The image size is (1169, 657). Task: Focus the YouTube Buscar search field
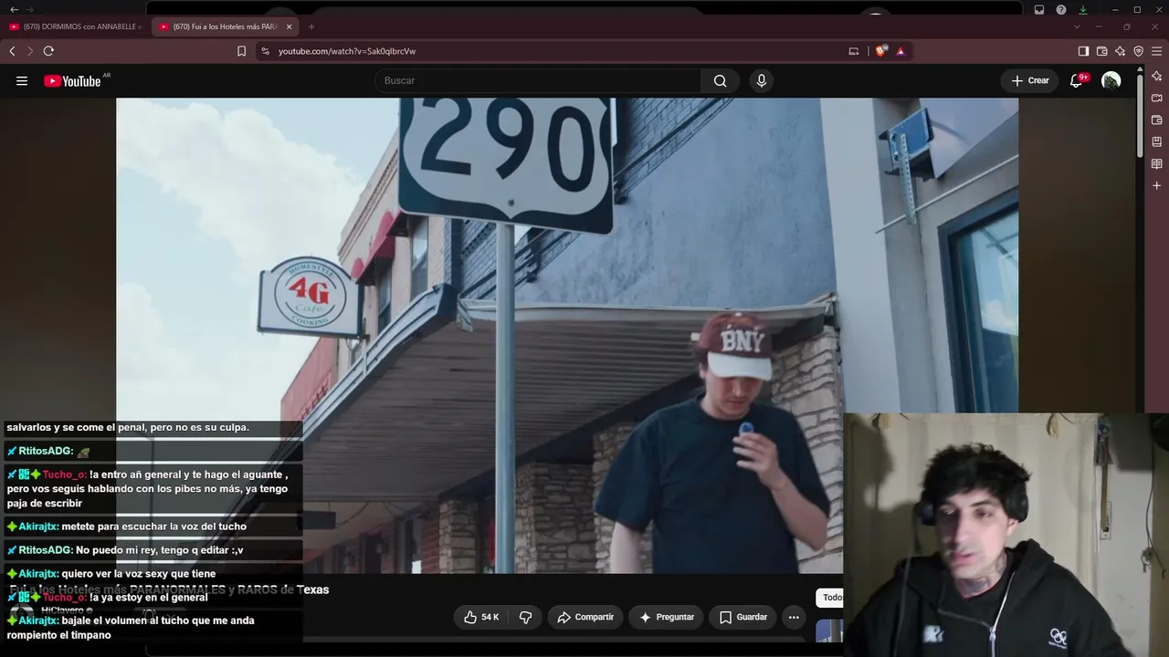[x=538, y=81]
